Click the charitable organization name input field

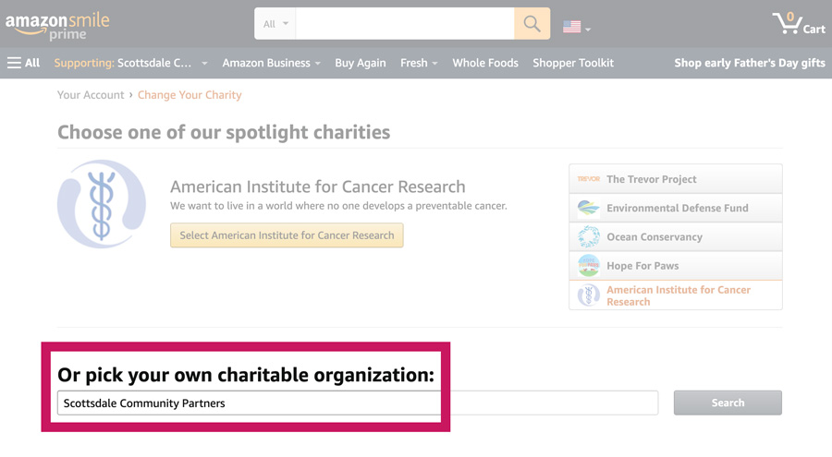[358, 403]
